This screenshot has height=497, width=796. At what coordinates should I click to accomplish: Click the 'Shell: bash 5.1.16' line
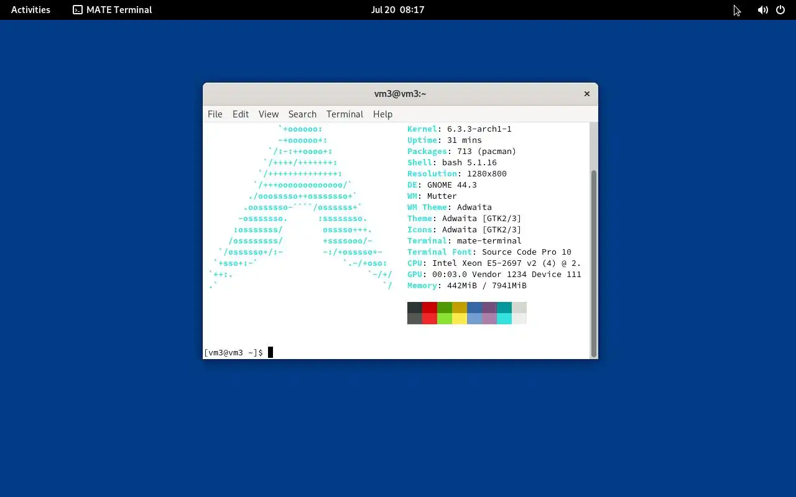pyautogui.click(x=452, y=163)
